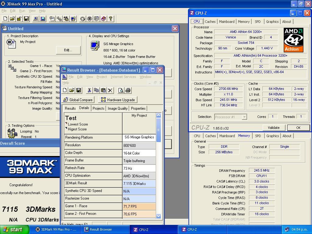Screen dimensions: 312x234
Task: Click Print icon in Result Browser toolbar
Action: pos(128,90)
